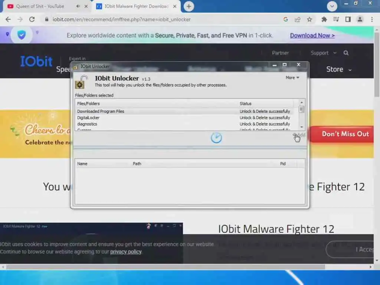Click the IObit Malware Fighter 12 heading
This screenshot has width=380, height=285.
coord(276,229)
